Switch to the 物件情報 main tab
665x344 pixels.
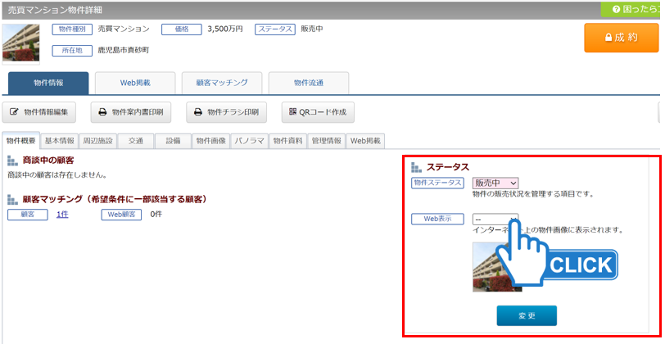(x=48, y=83)
